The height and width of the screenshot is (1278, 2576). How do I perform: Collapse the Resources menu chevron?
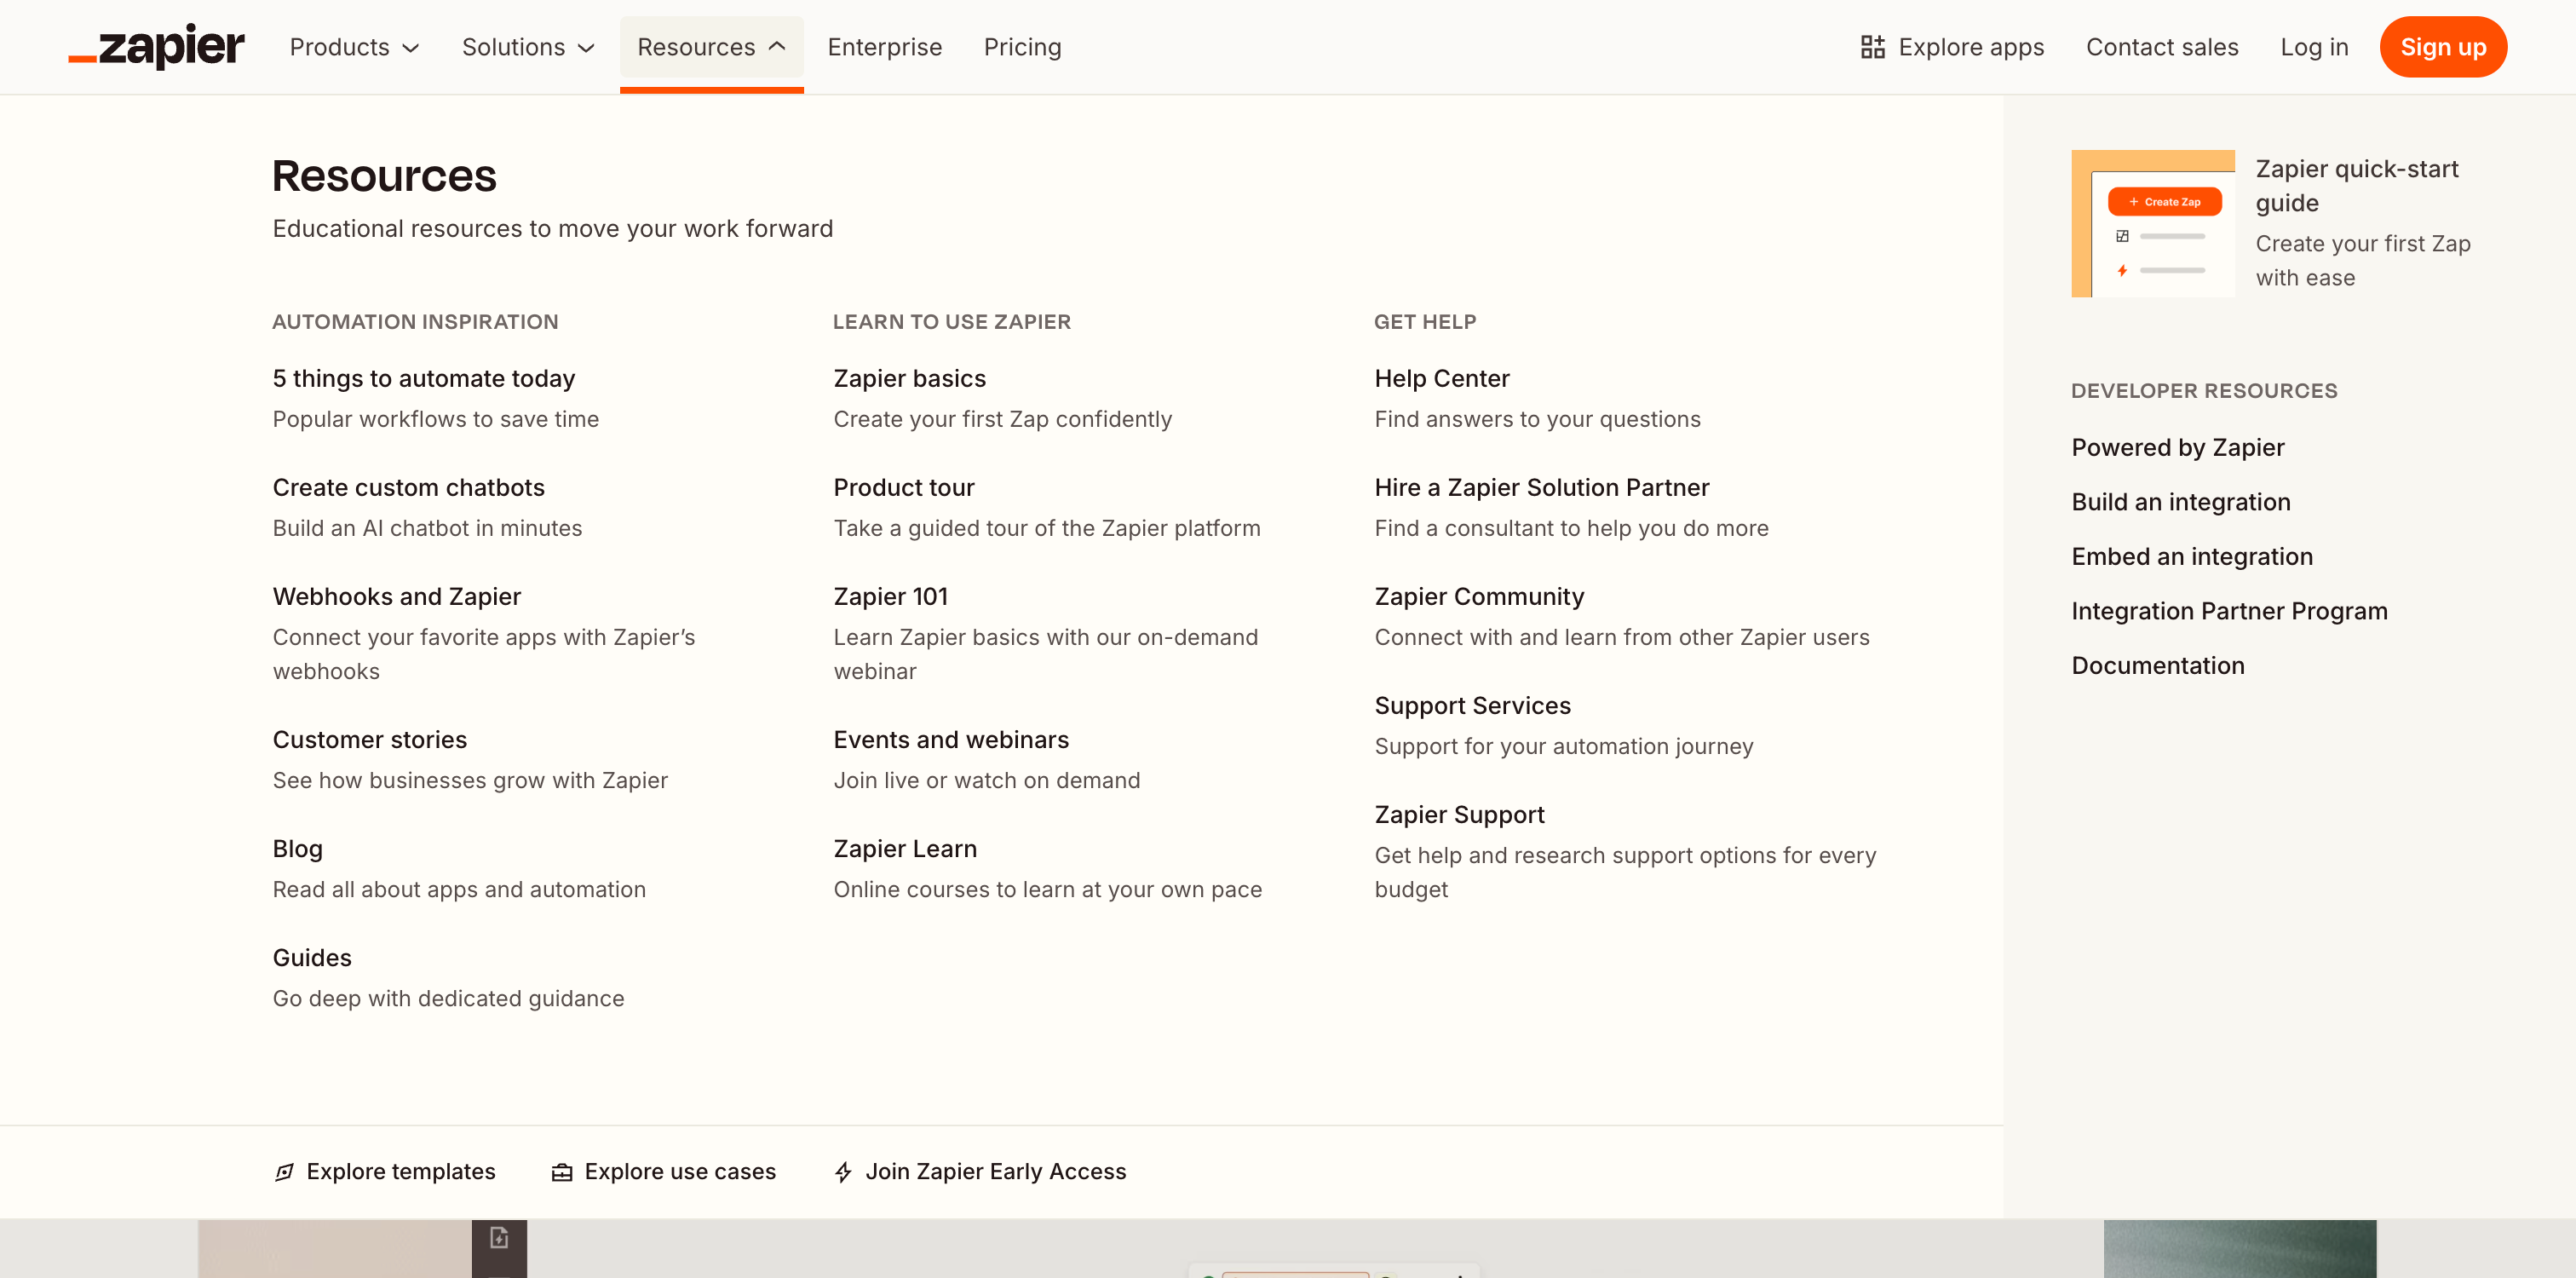777,46
